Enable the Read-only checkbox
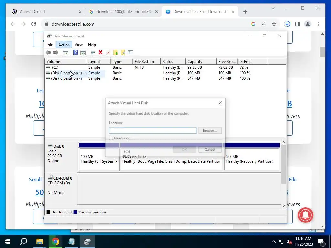Image resolution: width=331 pixels, height=248 pixels. (x=111, y=138)
